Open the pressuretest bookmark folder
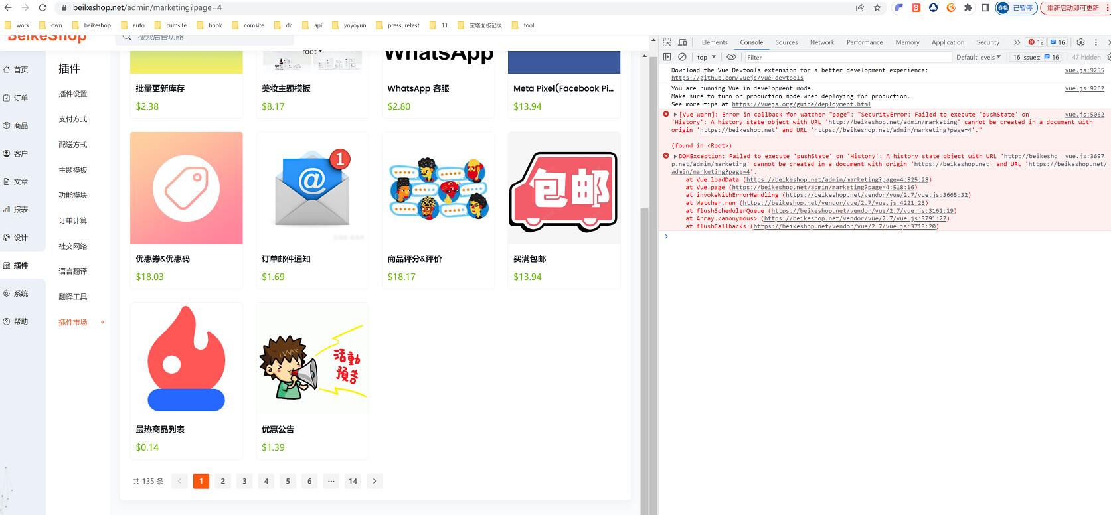The width and height of the screenshot is (1111, 515). click(398, 25)
